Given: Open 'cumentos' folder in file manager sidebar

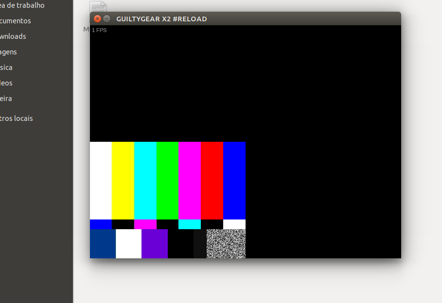Looking at the screenshot, I should 15,21.
